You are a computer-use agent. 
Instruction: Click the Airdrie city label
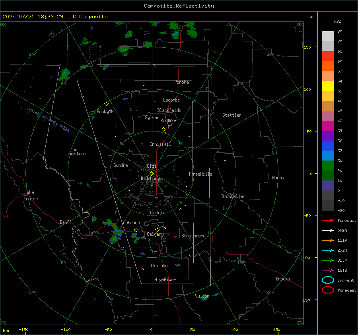157,213
